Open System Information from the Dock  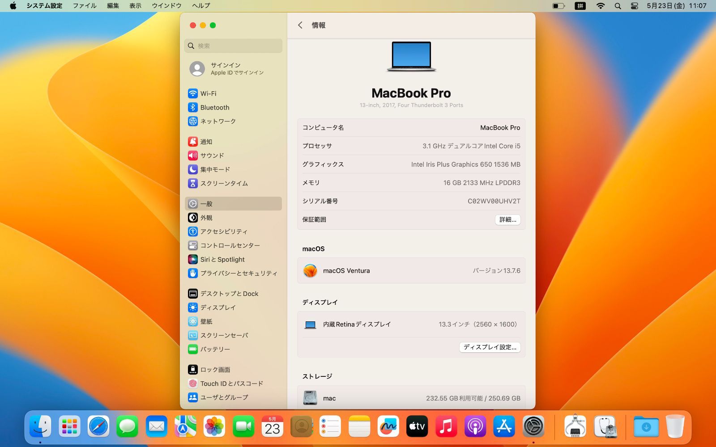(x=575, y=426)
